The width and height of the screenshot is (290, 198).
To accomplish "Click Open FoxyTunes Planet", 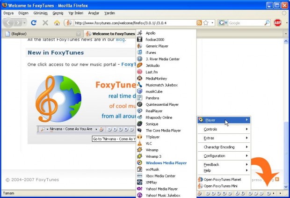I will click(224, 179).
